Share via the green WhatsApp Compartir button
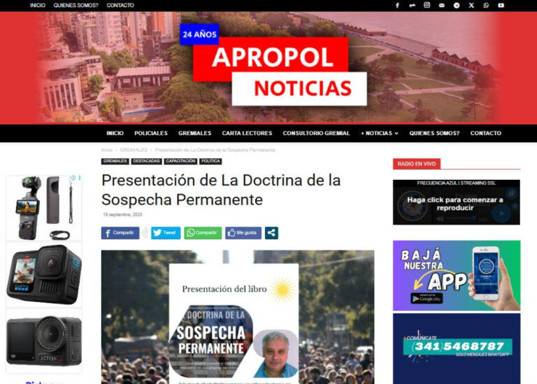537x384 pixels. pos(203,233)
